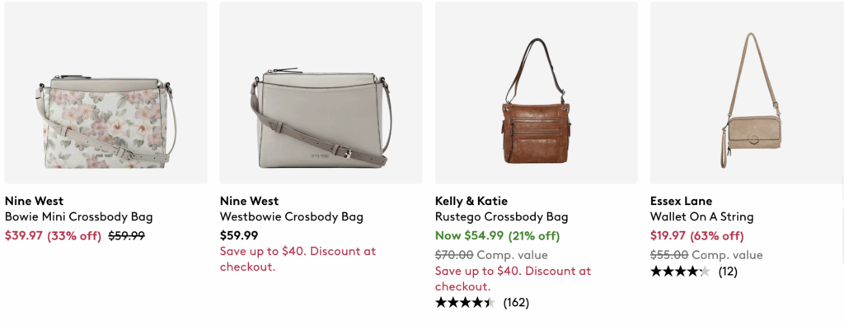Open Westbowie Crosbody Bag title link
844x325 pixels.
point(291,217)
